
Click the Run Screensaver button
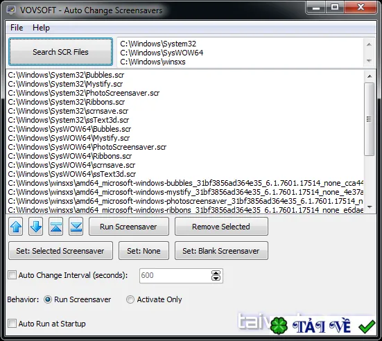click(129, 227)
